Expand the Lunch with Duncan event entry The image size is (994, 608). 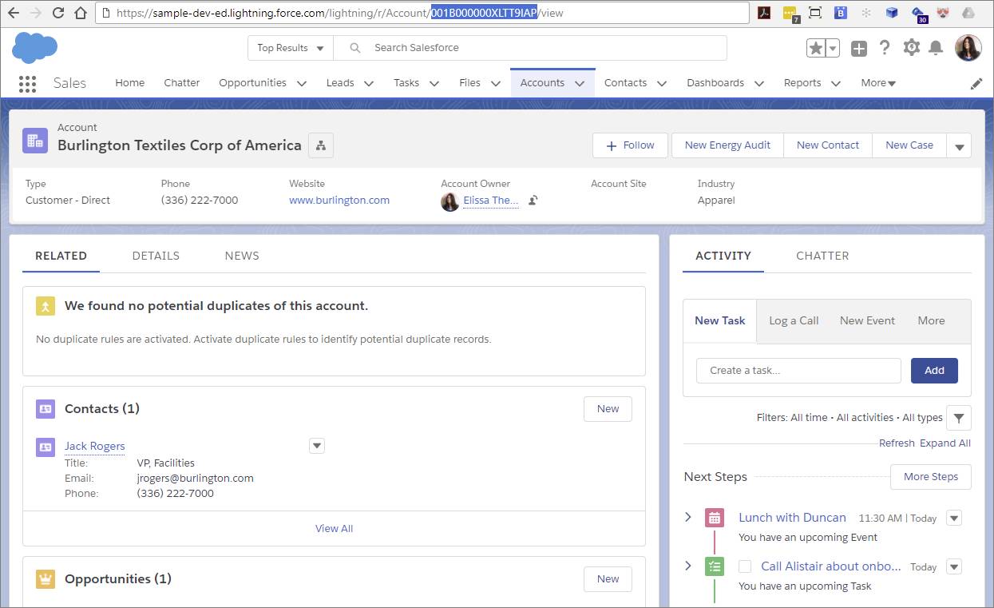(688, 517)
